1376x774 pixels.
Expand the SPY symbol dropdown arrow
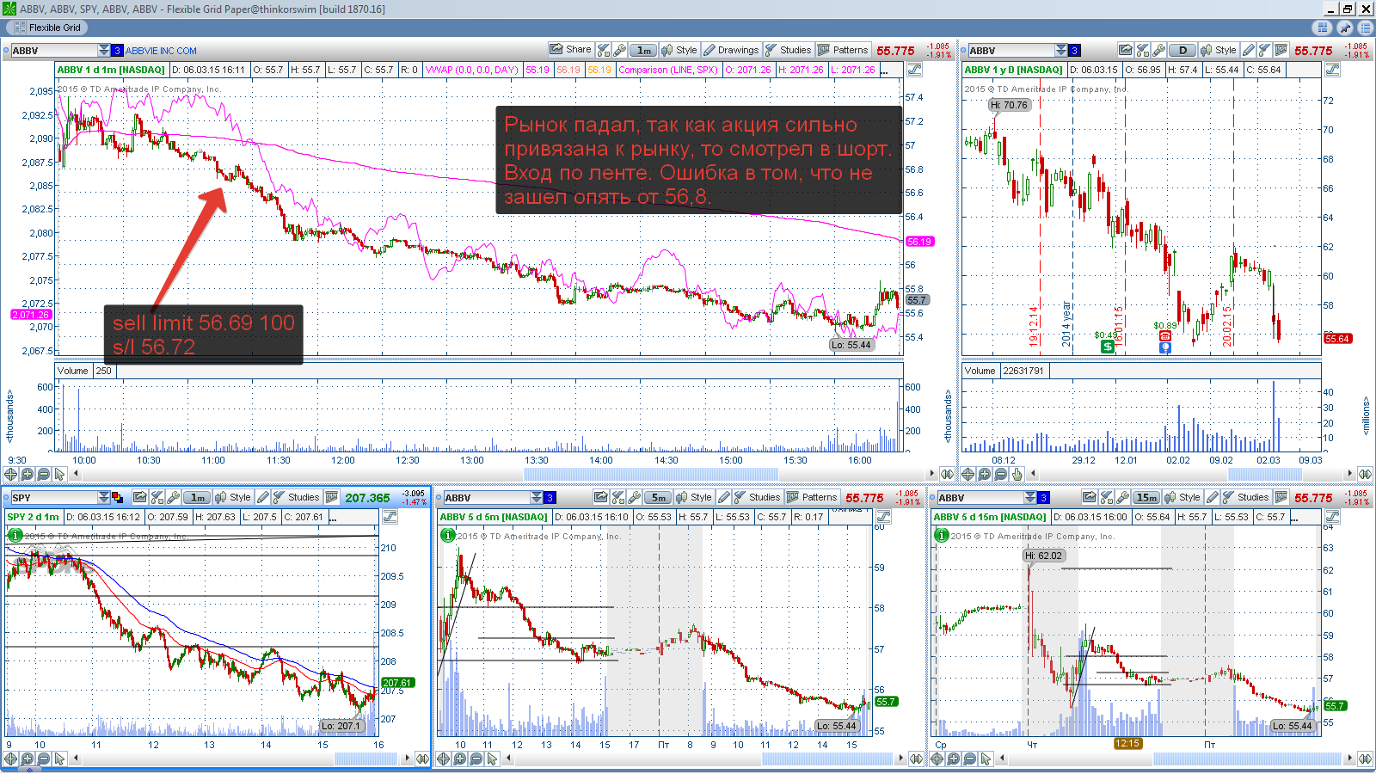tap(104, 497)
